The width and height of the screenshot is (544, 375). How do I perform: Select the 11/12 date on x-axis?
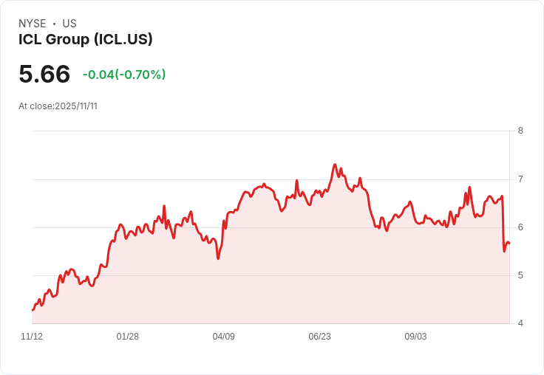(x=32, y=337)
